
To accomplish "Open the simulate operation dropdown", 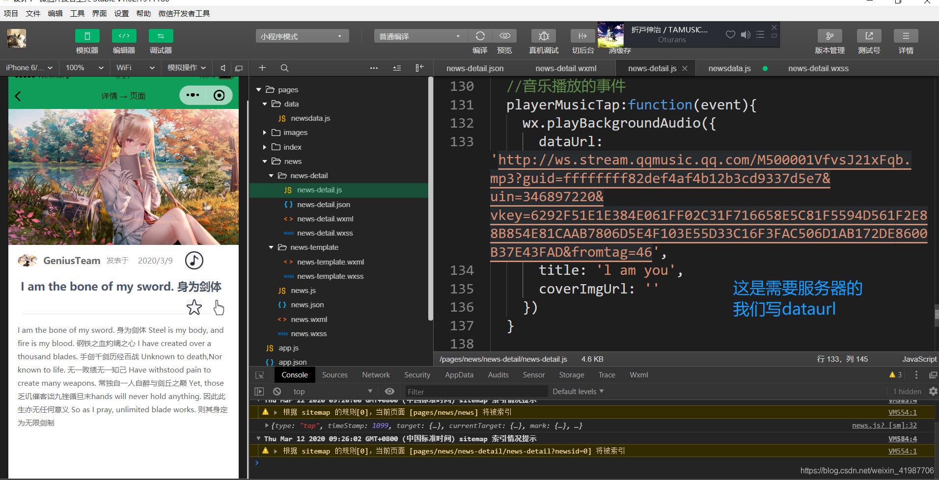I will pyautogui.click(x=187, y=68).
